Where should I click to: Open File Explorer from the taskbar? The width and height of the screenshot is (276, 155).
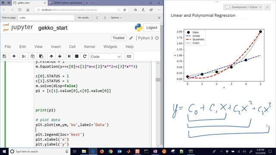[84, 152]
